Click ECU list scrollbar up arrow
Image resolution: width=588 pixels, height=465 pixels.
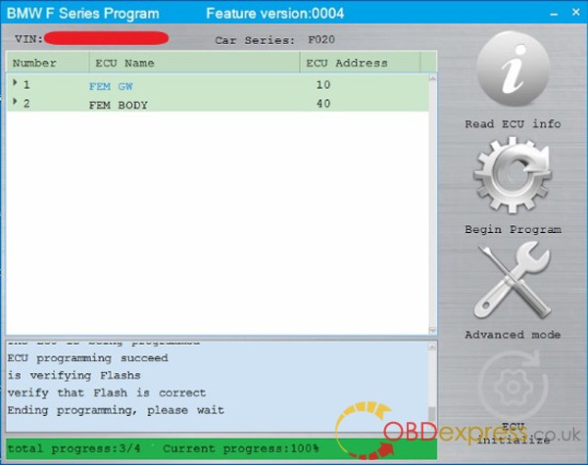(432, 78)
